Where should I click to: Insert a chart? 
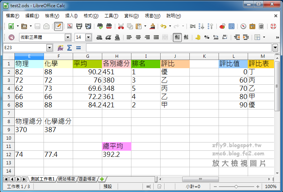click(x=223, y=26)
